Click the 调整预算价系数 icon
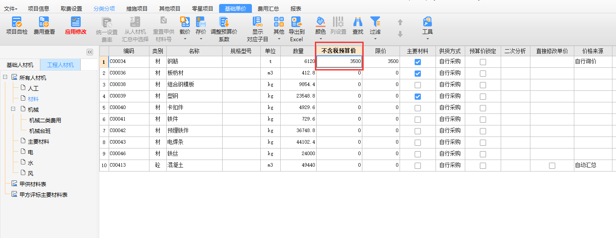Viewport: 616px width, 238px height. tap(224, 22)
